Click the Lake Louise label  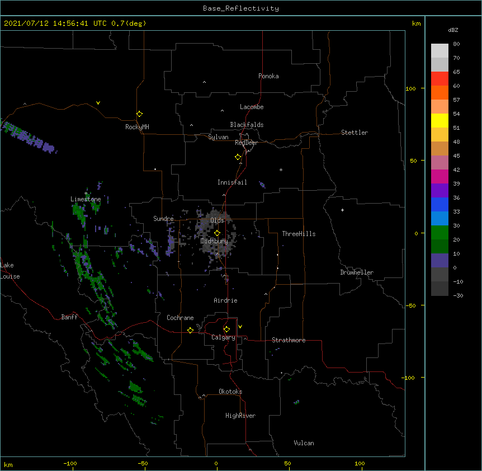pos(10,271)
